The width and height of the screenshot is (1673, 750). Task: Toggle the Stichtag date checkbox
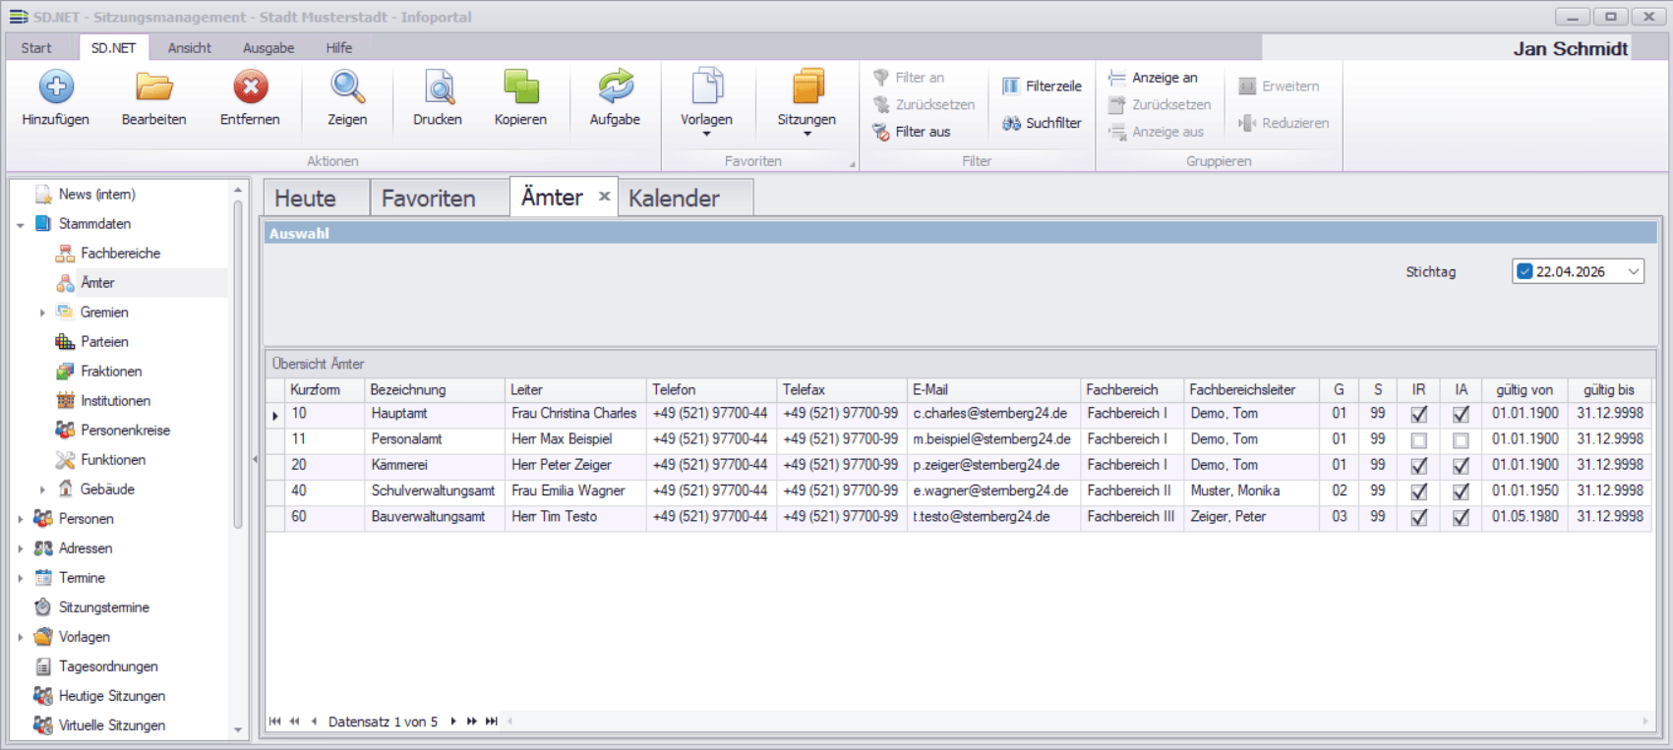click(1524, 272)
